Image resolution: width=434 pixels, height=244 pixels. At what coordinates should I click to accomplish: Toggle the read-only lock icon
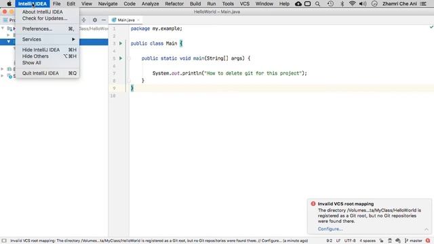[381, 241]
